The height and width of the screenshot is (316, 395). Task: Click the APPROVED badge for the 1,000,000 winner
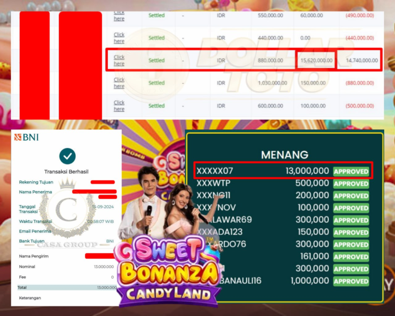point(351,281)
